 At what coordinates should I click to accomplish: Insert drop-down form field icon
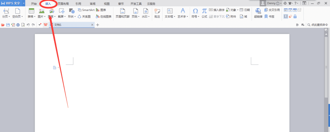click(295, 10)
